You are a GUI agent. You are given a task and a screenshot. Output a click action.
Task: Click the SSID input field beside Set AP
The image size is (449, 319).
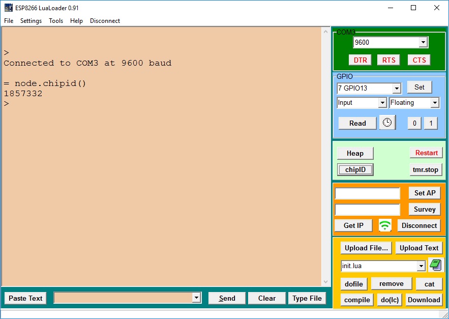pos(368,193)
